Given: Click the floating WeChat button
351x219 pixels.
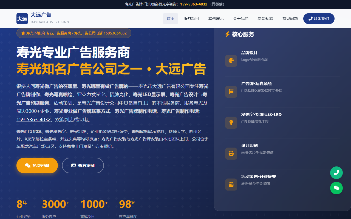Looking at the screenshot, I should 336,188.
